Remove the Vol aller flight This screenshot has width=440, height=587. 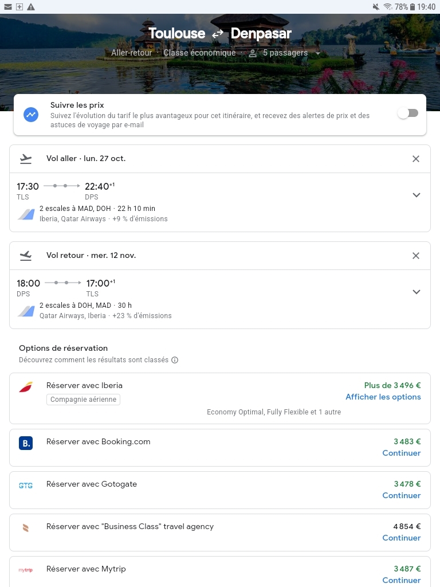[416, 159]
